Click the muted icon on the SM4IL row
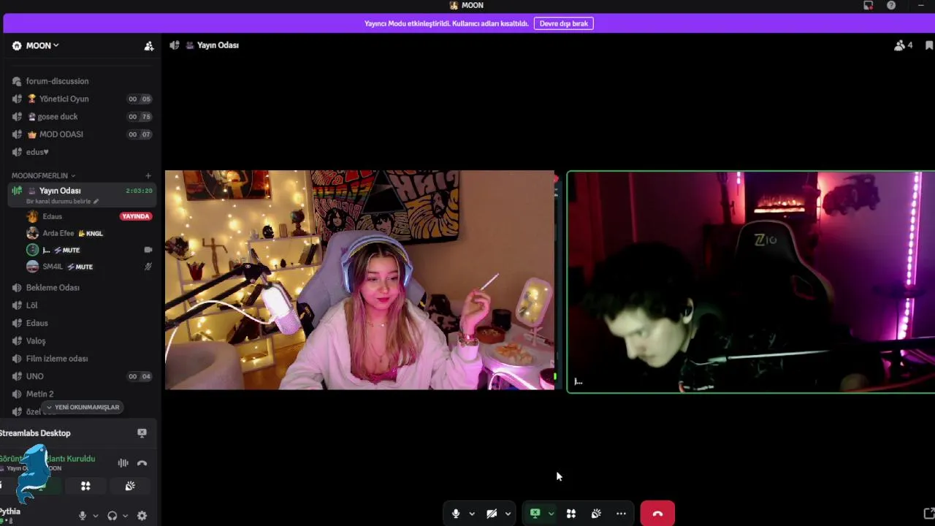 click(x=148, y=267)
